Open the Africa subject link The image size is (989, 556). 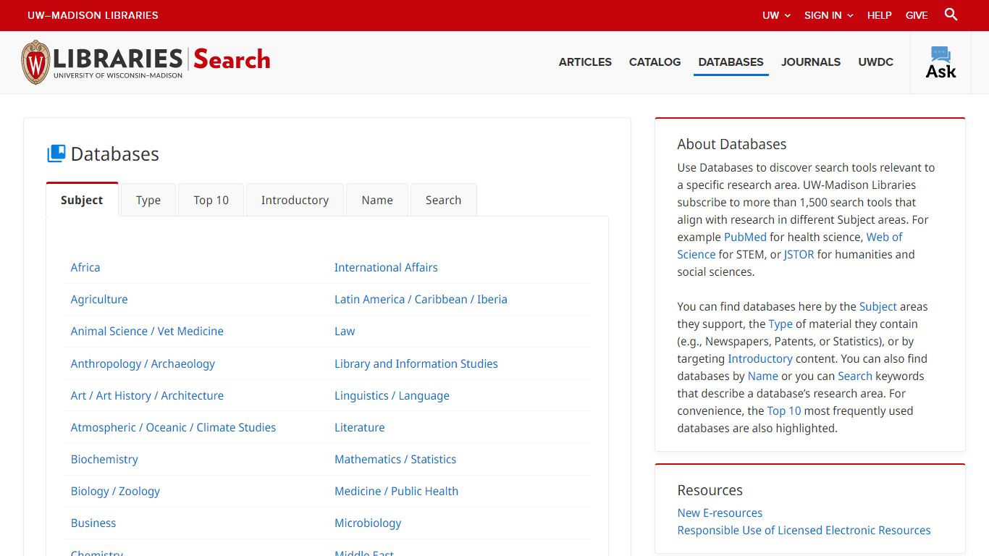[85, 267]
